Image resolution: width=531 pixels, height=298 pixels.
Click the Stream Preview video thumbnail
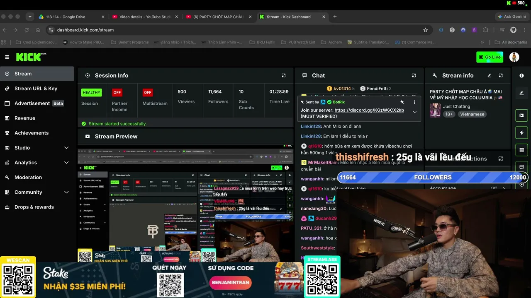pos(185,203)
